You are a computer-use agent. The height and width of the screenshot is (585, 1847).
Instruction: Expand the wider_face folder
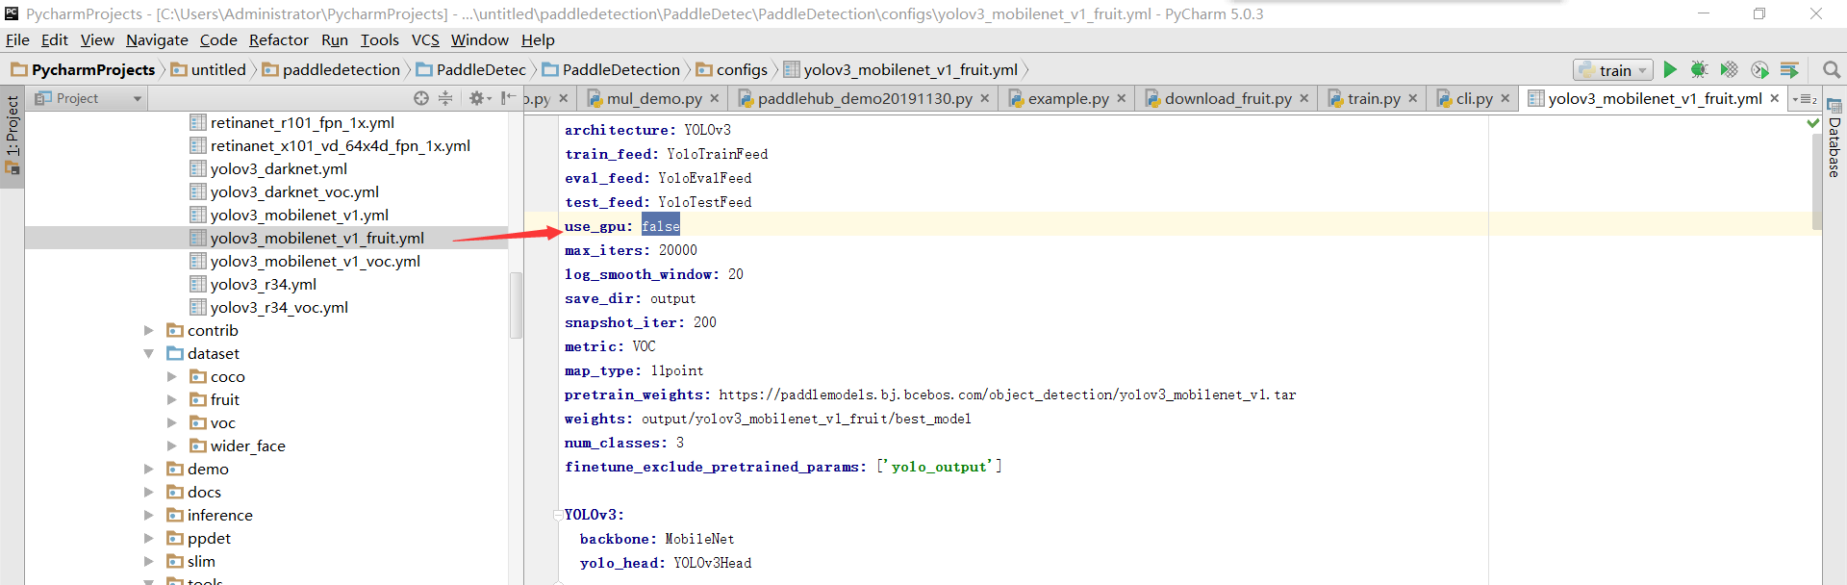[172, 445]
